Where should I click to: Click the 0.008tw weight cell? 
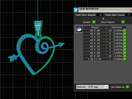point(118,59)
